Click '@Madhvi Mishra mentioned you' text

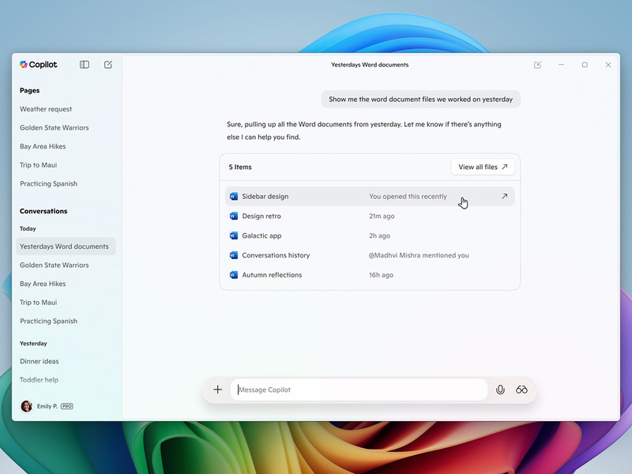[419, 255]
